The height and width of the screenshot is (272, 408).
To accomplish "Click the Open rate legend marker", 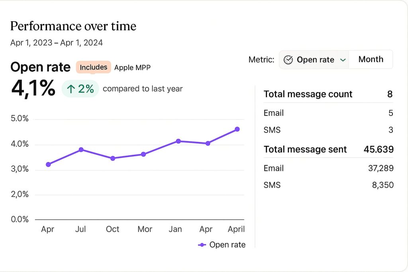I will (x=202, y=245).
